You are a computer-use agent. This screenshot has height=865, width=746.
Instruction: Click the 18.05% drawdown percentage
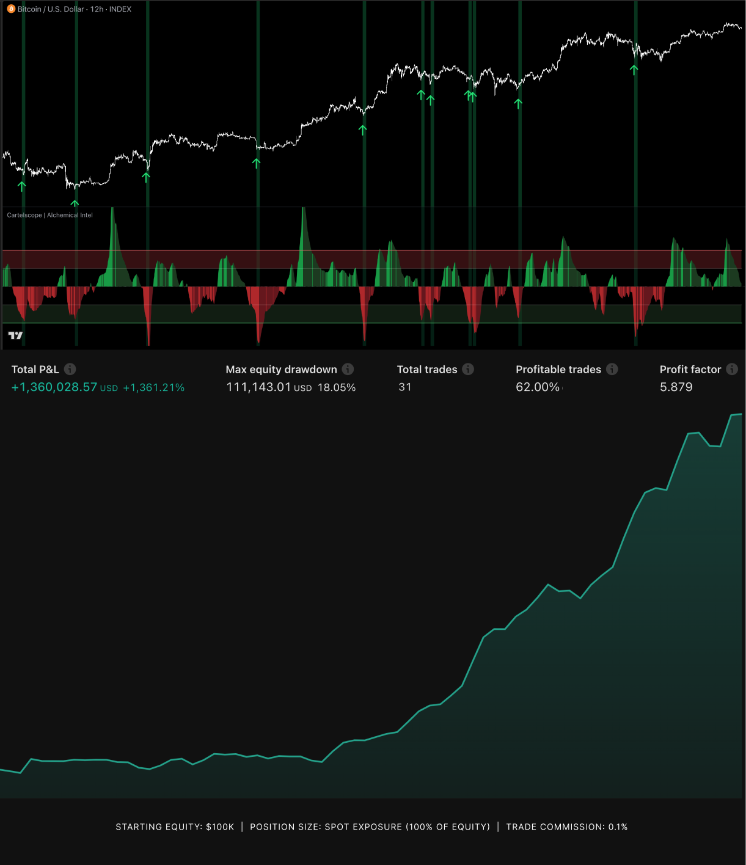click(337, 387)
